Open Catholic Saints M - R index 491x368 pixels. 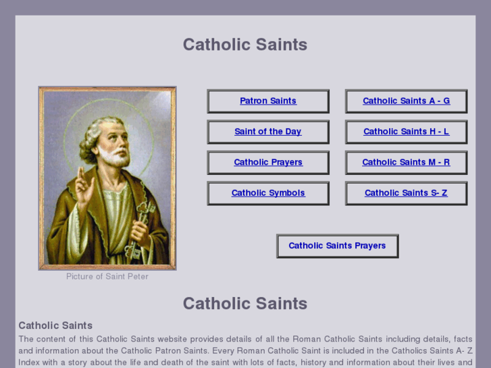[406, 162]
